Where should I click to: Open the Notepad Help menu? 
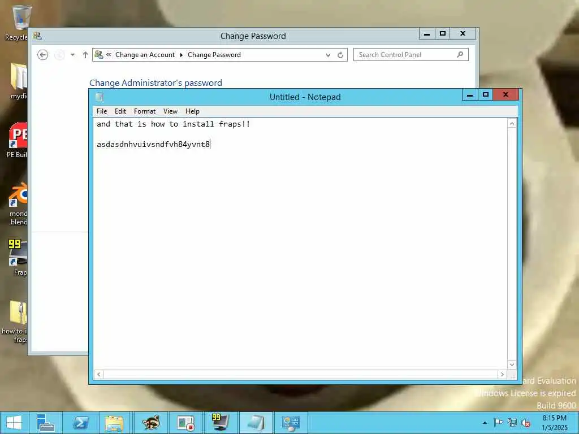tap(192, 111)
